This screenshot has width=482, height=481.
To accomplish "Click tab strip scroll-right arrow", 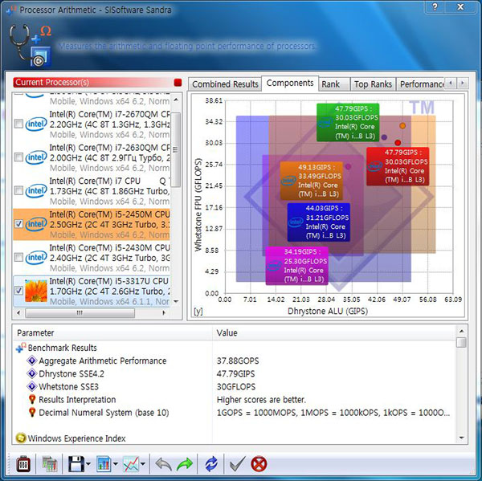I will pyautogui.click(x=463, y=83).
